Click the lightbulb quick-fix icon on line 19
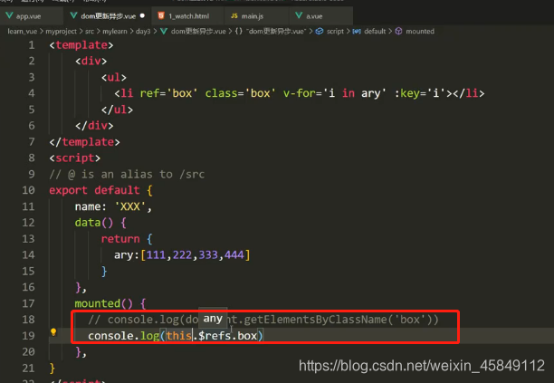The height and width of the screenshot is (383, 554). [53, 332]
